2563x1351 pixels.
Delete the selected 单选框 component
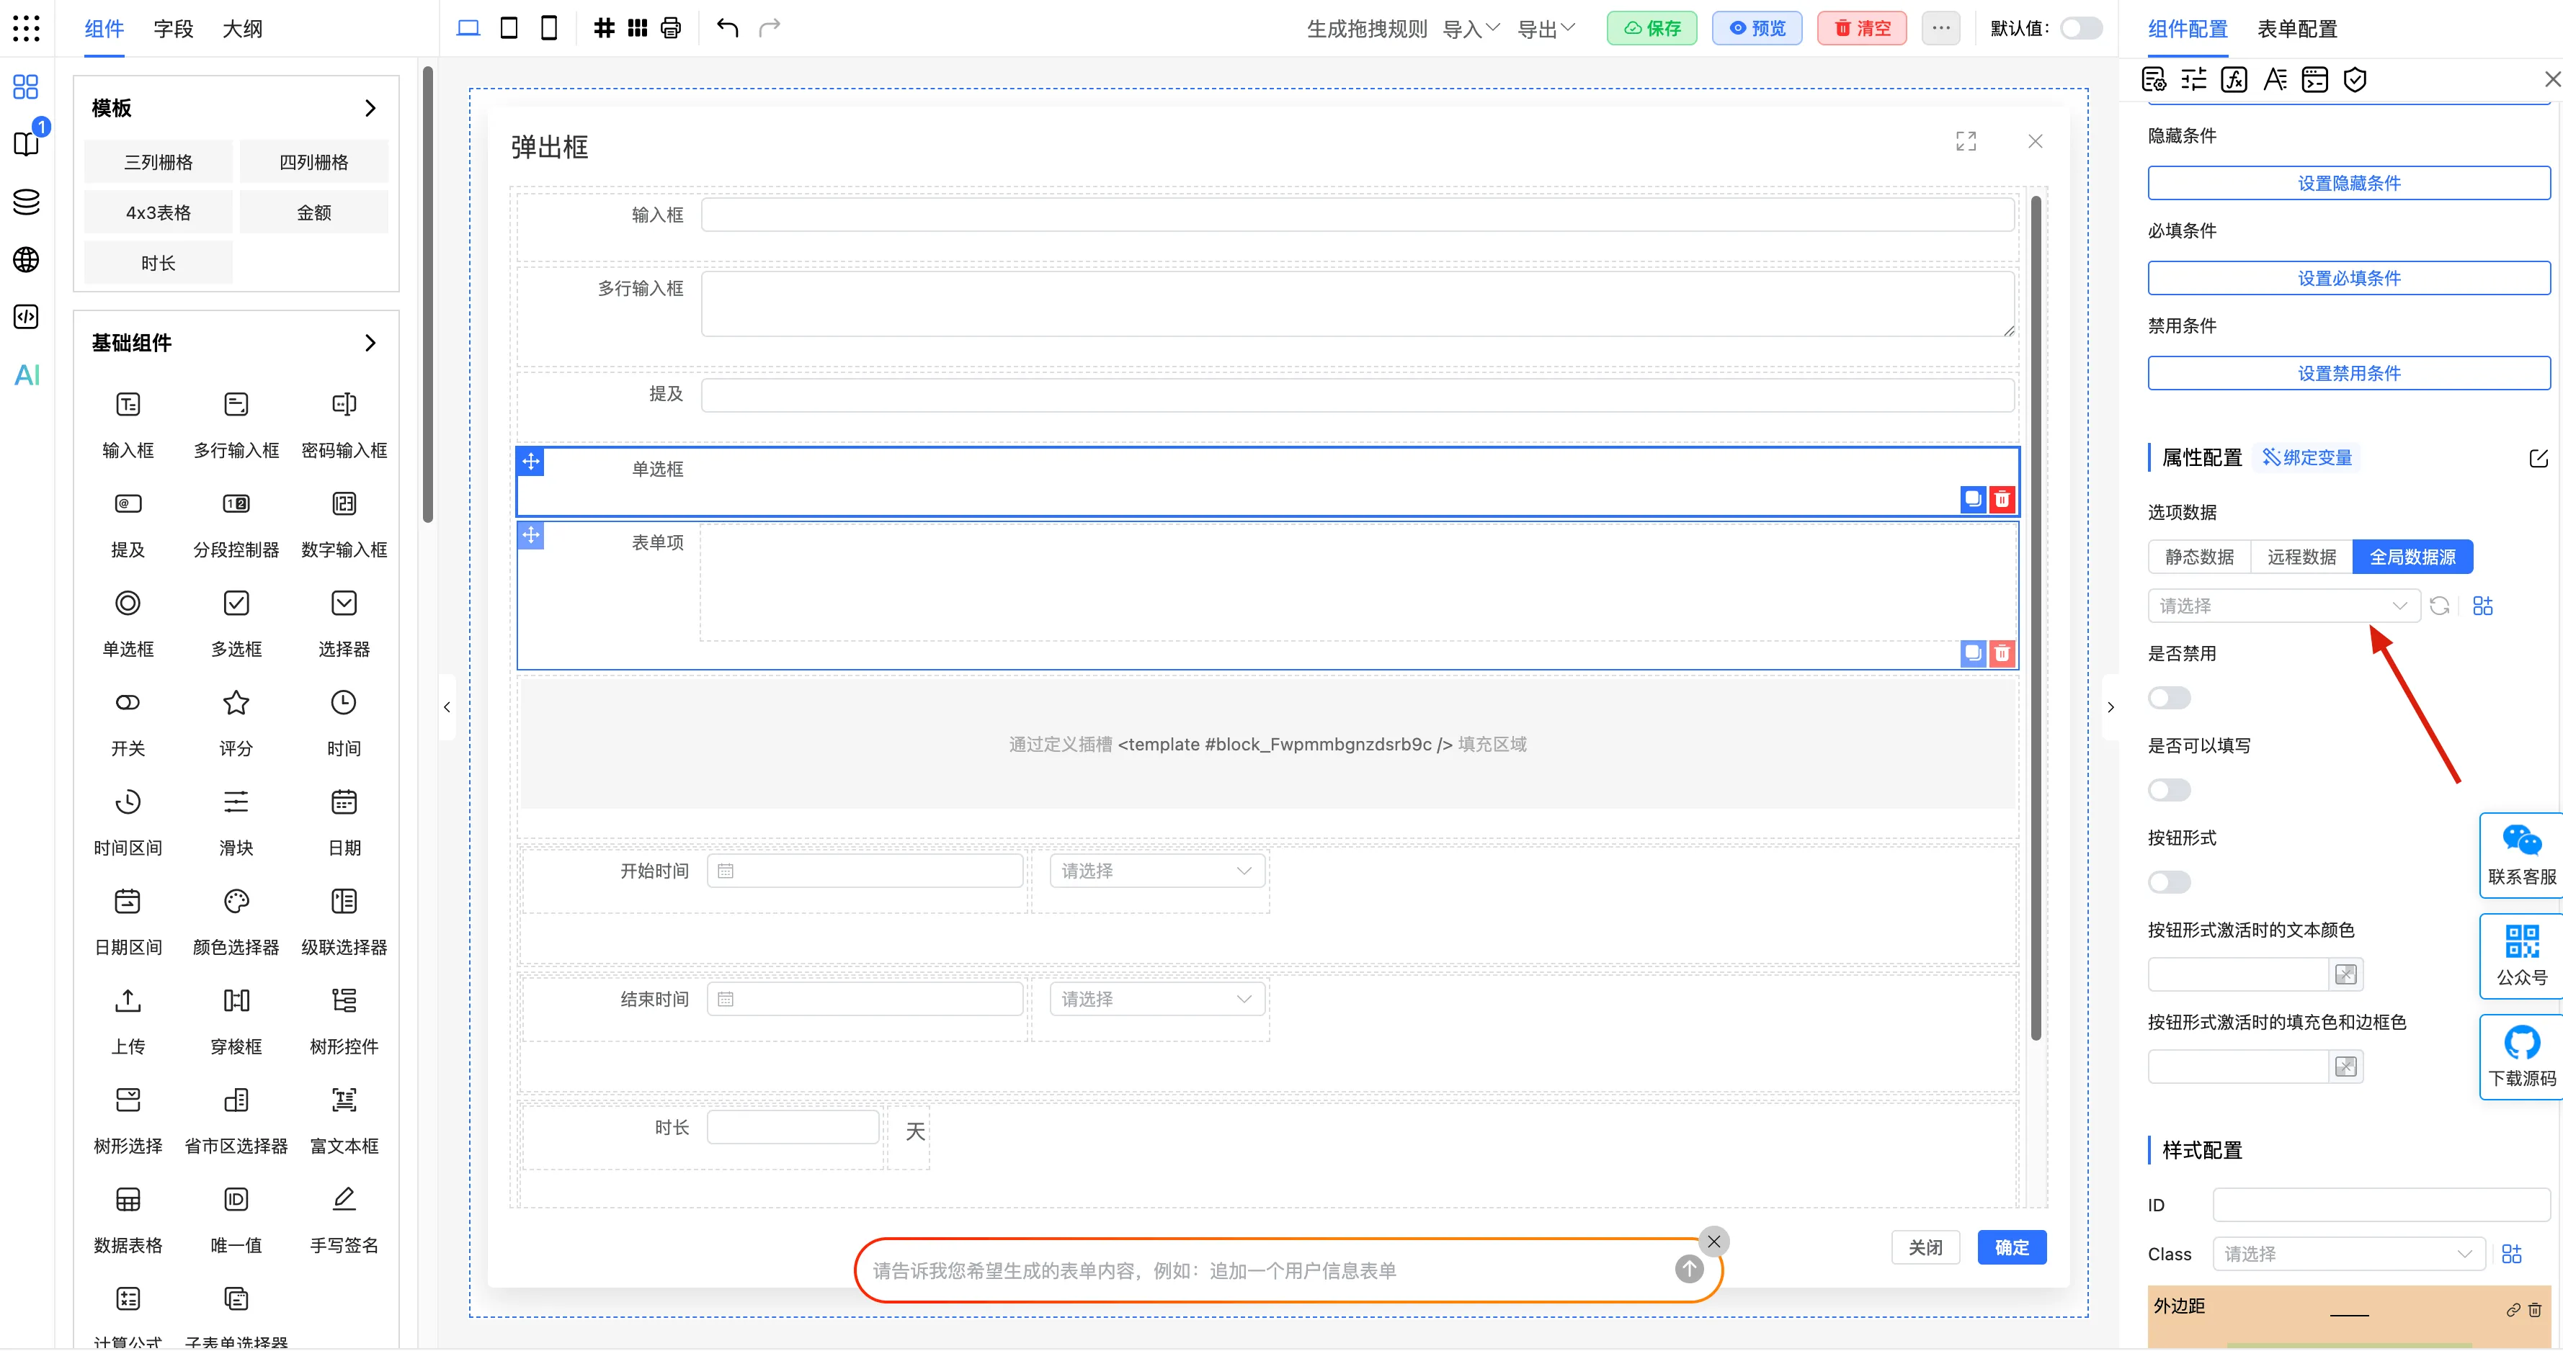[x=2002, y=498]
